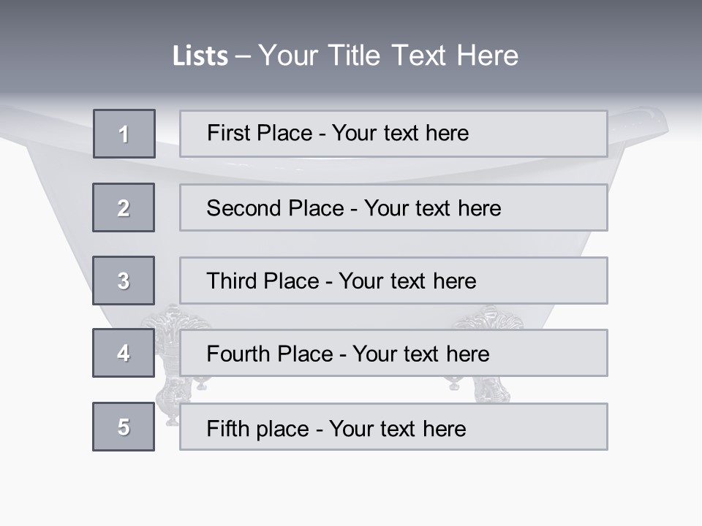The height and width of the screenshot is (526, 702).
Task: Select the Fourth Place text bar
Action: [393, 353]
